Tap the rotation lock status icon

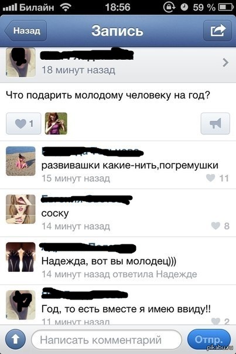coord(169,7)
